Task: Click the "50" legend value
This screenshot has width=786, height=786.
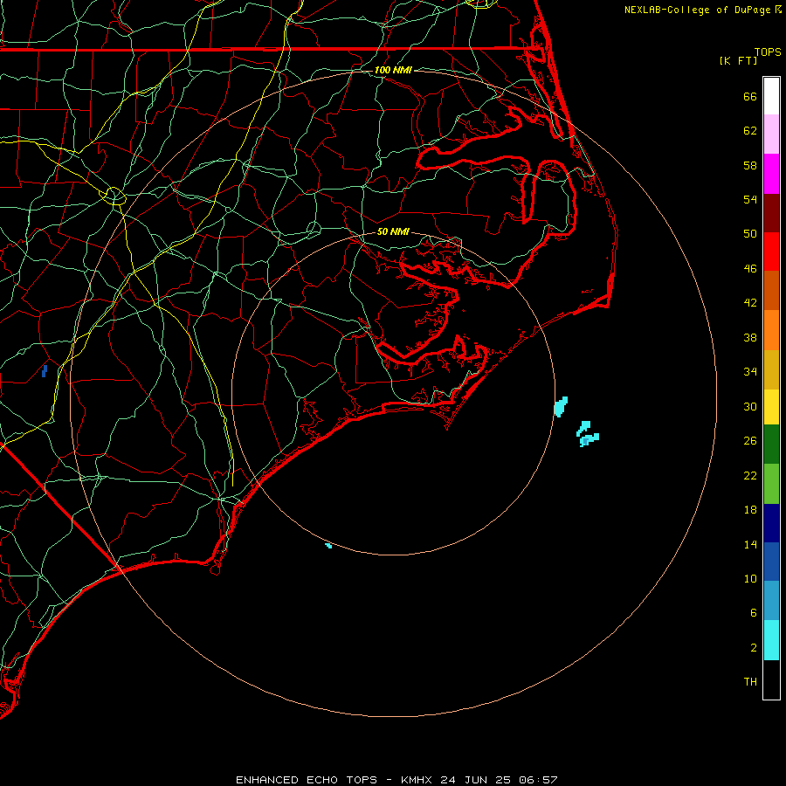Action: (x=750, y=234)
